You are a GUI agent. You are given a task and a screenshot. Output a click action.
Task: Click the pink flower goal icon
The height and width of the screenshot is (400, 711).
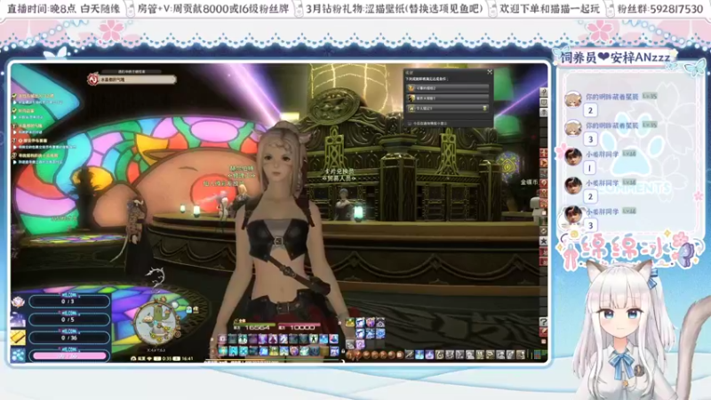tap(18, 301)
